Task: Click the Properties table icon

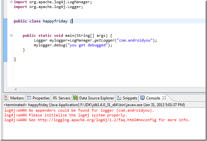Action: tap(29, 98)
